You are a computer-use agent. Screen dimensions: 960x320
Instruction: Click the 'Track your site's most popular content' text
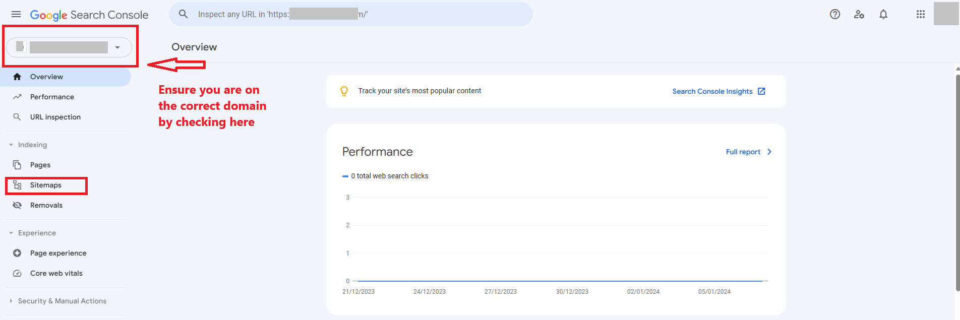(x=419, y=91)
